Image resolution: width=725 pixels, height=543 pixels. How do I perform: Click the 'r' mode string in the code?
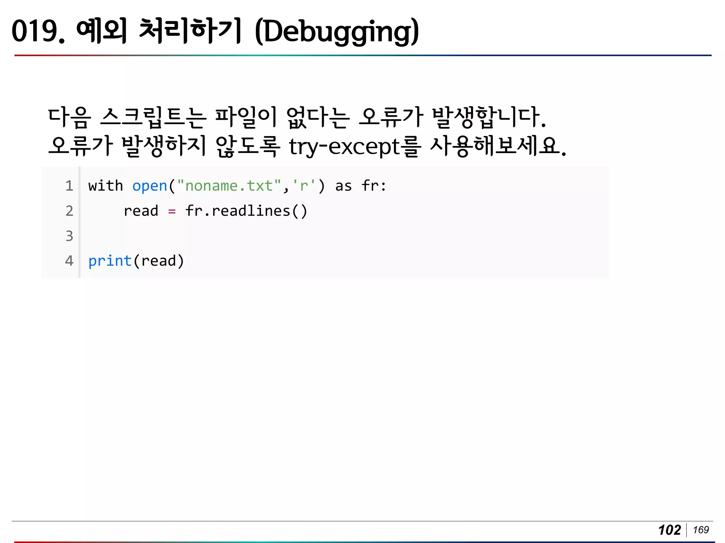(304, 186)
